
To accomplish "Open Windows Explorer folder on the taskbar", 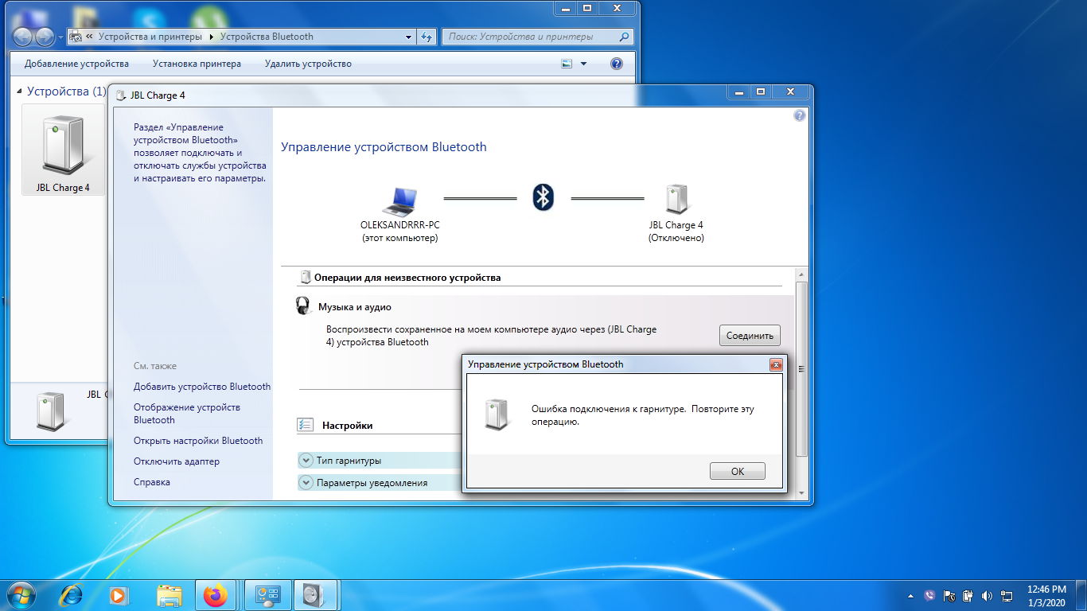I will coord(168,595).
